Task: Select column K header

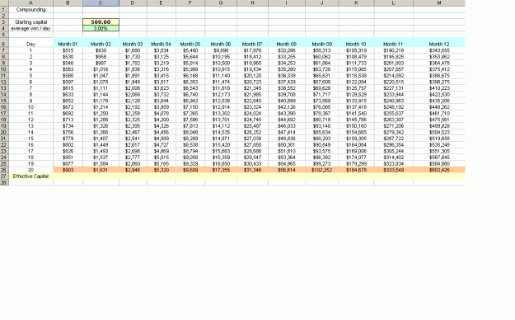Action: [356, 3]
